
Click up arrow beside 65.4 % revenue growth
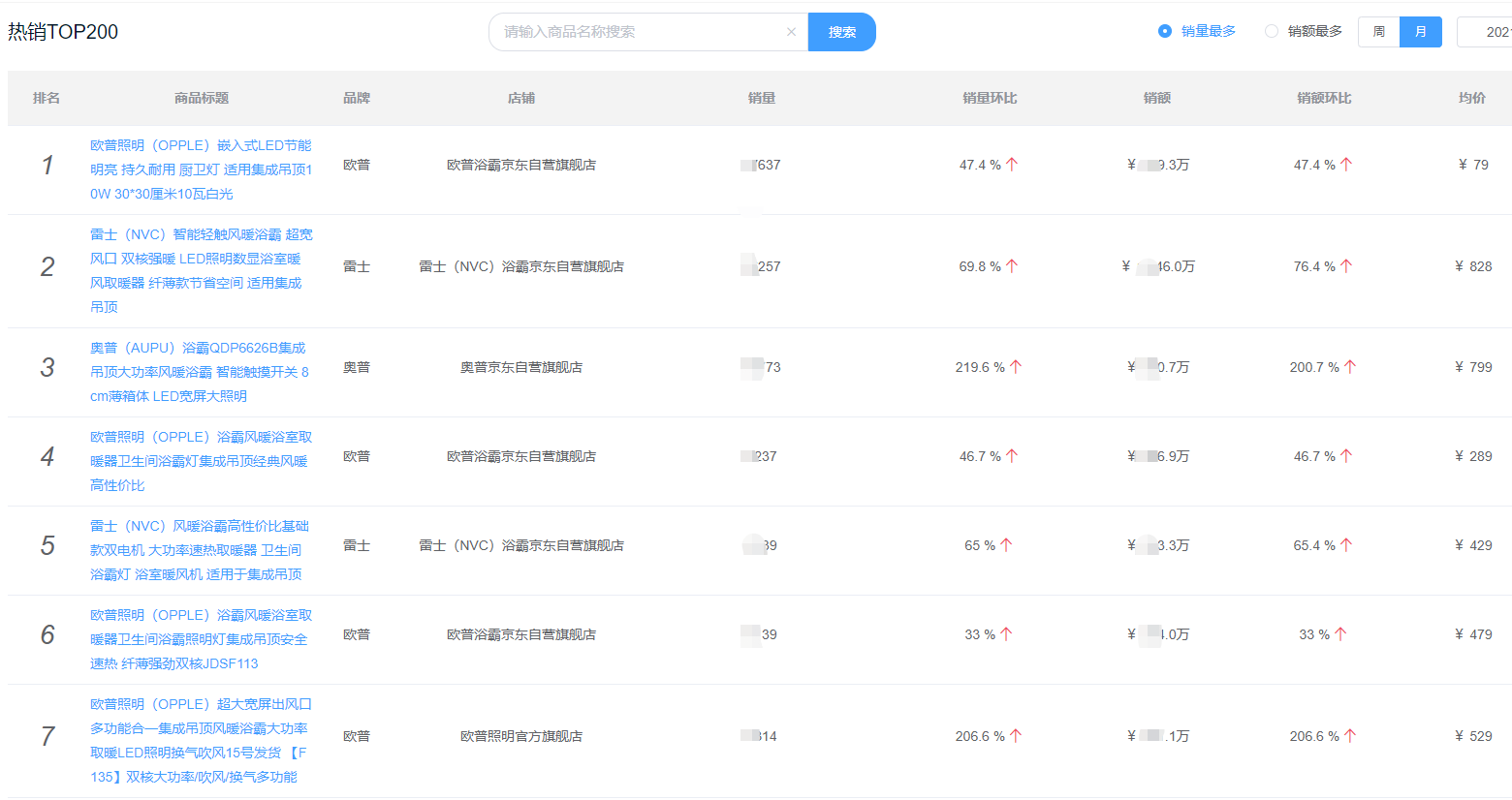point(1346,545)
